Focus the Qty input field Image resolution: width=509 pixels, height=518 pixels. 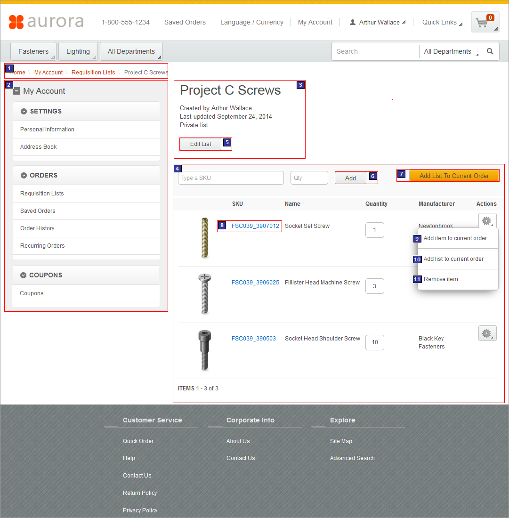tap(309, 178)
